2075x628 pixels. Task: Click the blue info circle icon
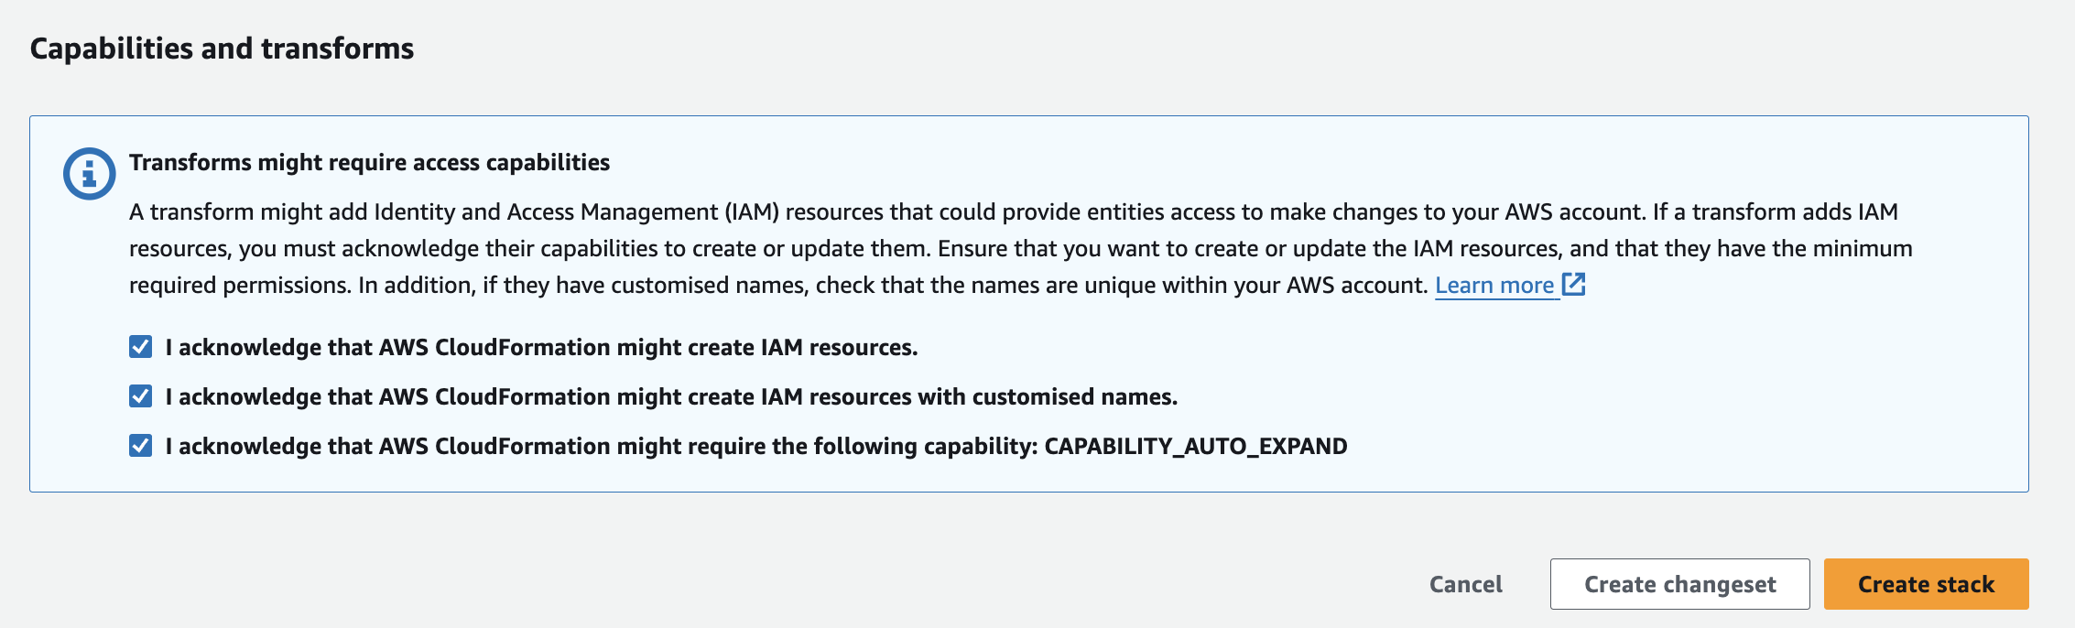tap(89, 173)
